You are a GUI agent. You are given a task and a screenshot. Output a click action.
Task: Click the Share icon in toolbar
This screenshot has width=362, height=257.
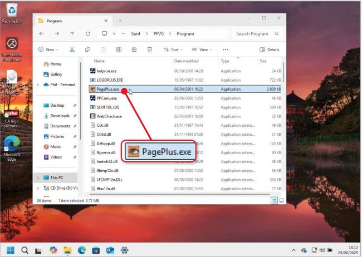tap(134, 50)
